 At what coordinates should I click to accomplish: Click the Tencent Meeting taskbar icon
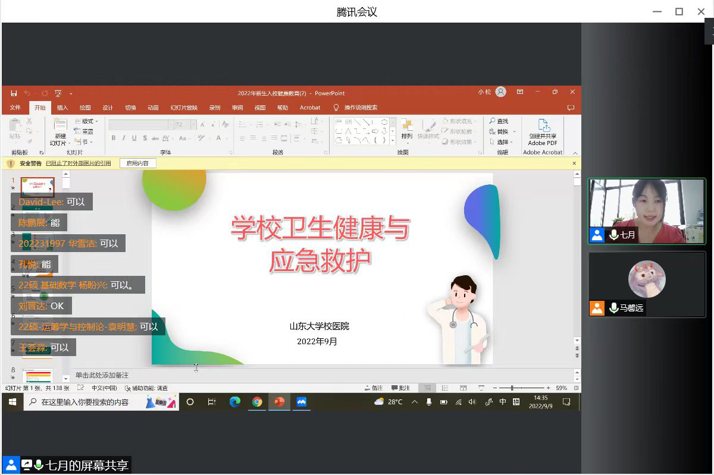pyautogui.click(x=301, y=402)
